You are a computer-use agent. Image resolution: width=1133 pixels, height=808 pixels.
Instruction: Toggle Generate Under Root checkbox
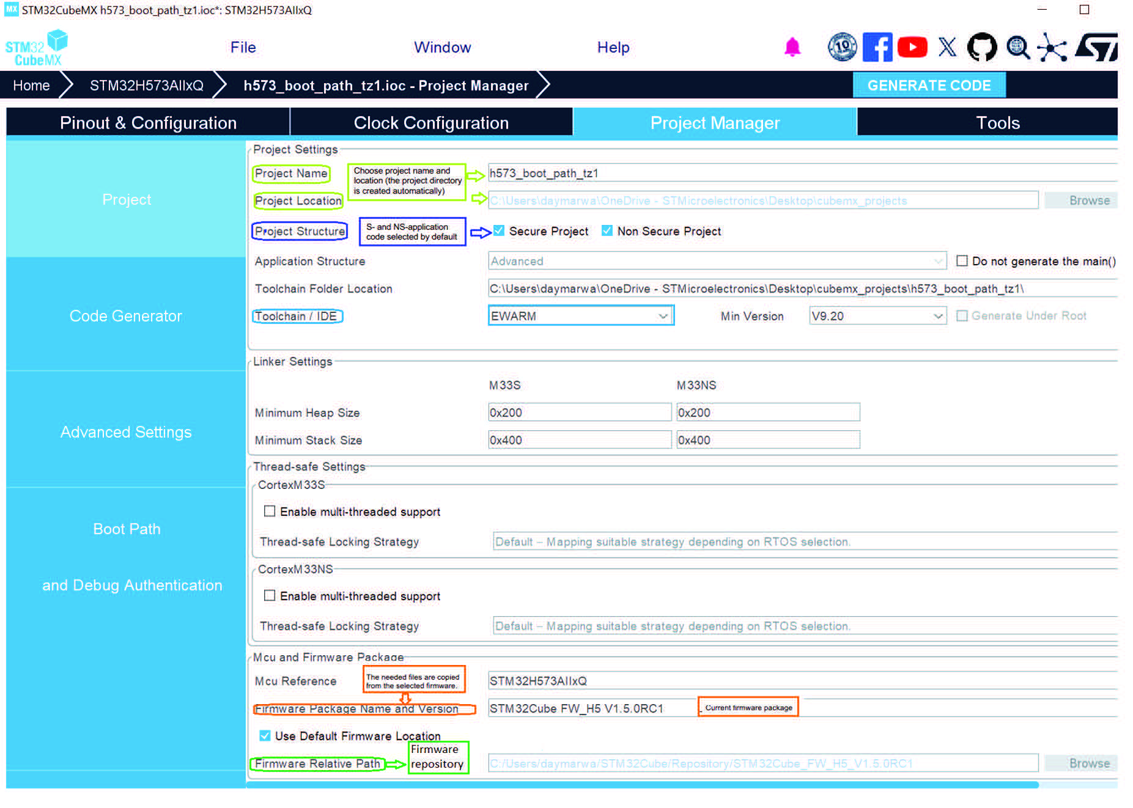point(962,315)
